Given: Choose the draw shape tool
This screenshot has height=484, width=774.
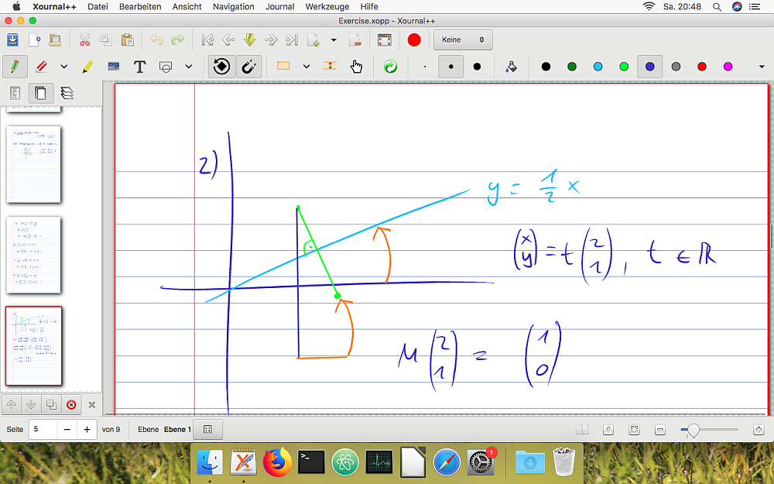Looking at the screenshot, I should pos(166,66).
